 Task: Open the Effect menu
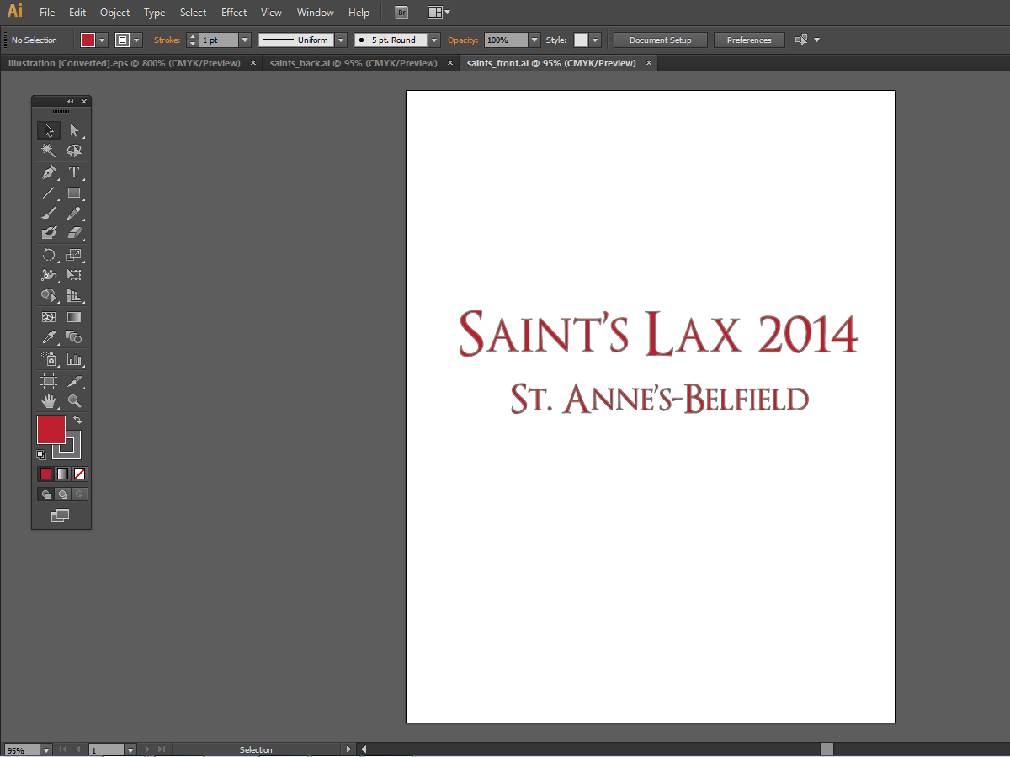[234, 13]
